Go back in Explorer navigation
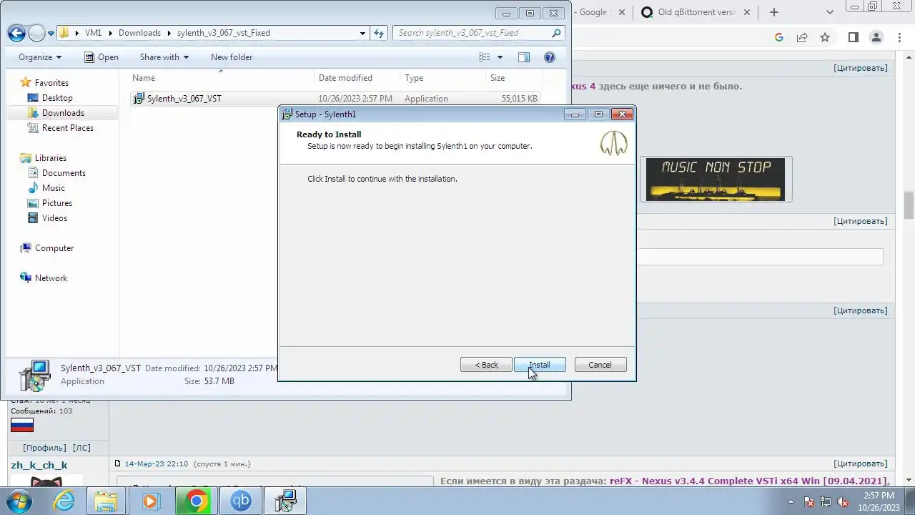The width and height of the screenshot is (915, 515). [16, 33]
